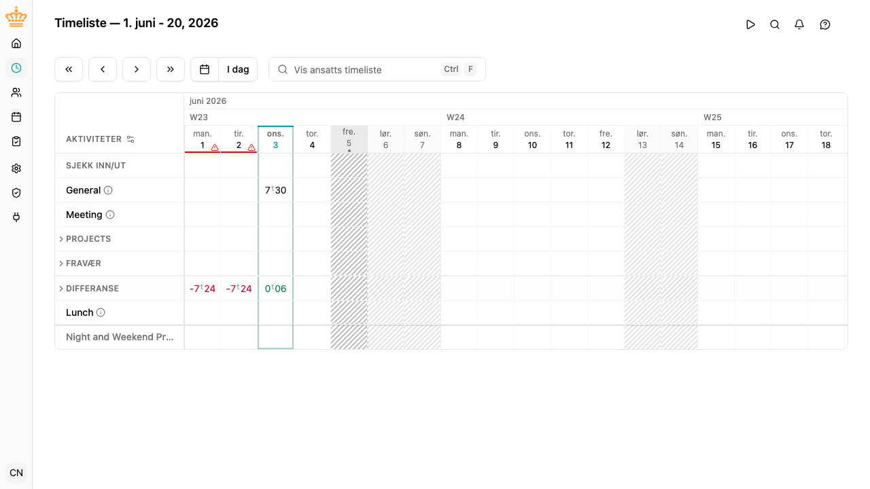Select the Night and Weekend Pr... row
Screen dimensions: 870x489
[120, 337]
